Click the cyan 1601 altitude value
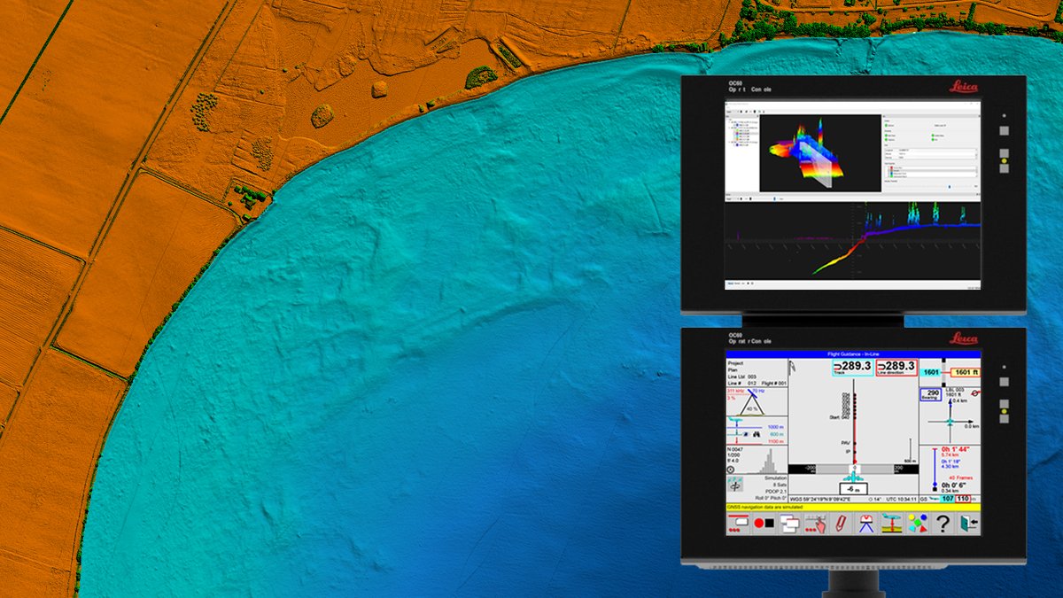The image size is (1063, 598). 931,372
